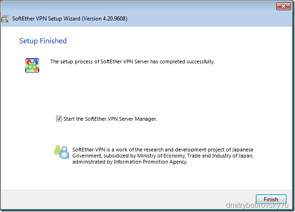Finish the setup wizard
The image size is (295, 212).
(271, 199)
